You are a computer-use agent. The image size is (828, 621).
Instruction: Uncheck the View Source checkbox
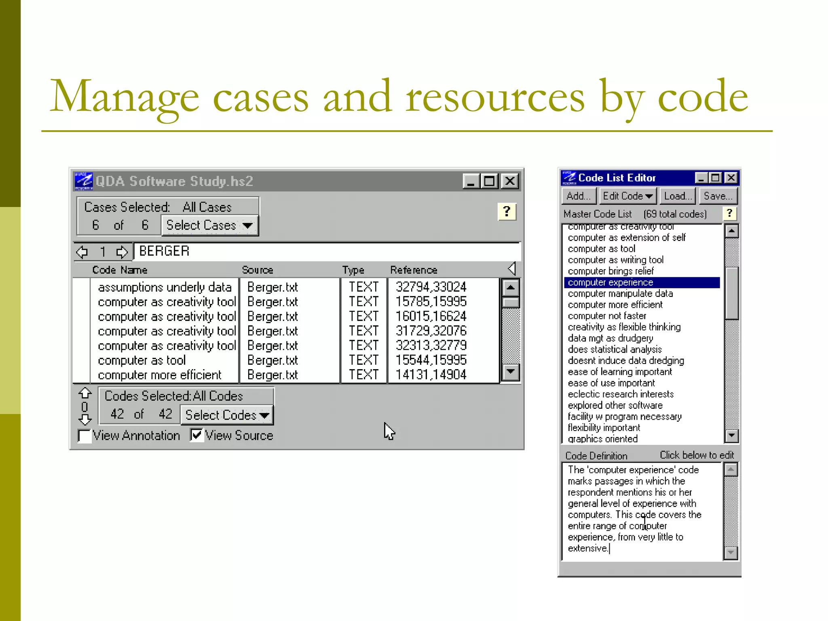coord(197,435)
